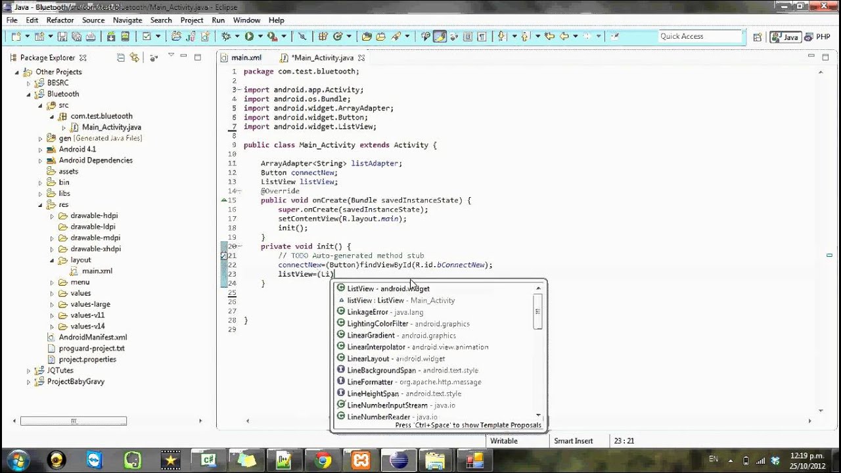The width and height of the screenshot is (841, 473).
Task: Click the autocomplete list vertical scrollbar thumb
Action: [538, 311]
